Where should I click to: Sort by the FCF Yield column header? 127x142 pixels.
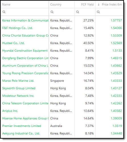(x=87, y=5)
